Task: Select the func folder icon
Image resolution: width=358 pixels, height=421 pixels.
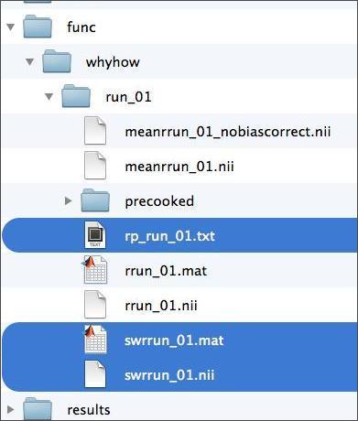Action: tap(38, 27)
